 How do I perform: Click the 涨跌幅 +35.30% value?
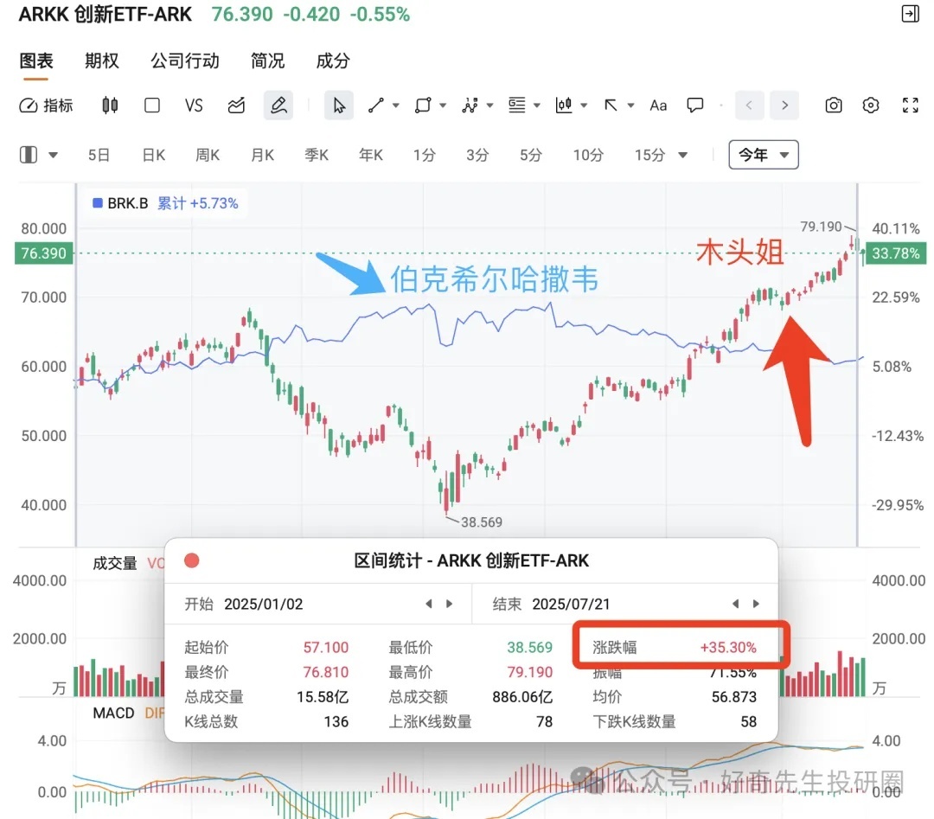[728, 648]
